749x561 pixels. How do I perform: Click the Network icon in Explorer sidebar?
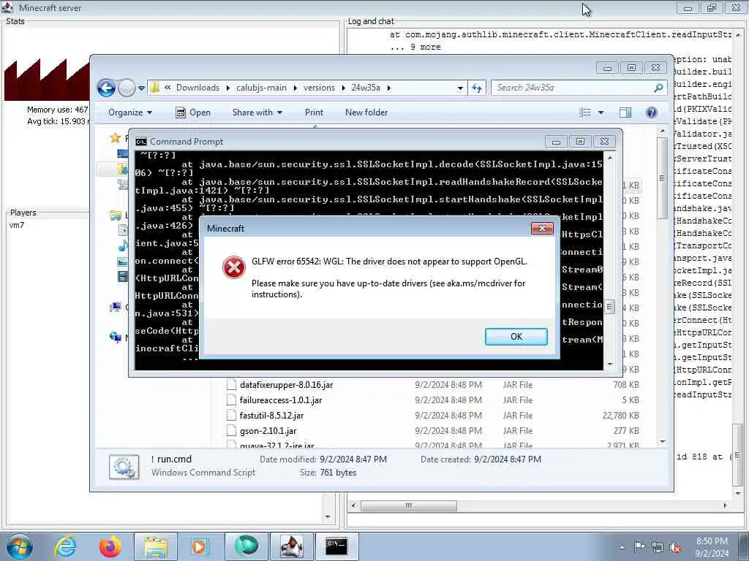(115, 337)
